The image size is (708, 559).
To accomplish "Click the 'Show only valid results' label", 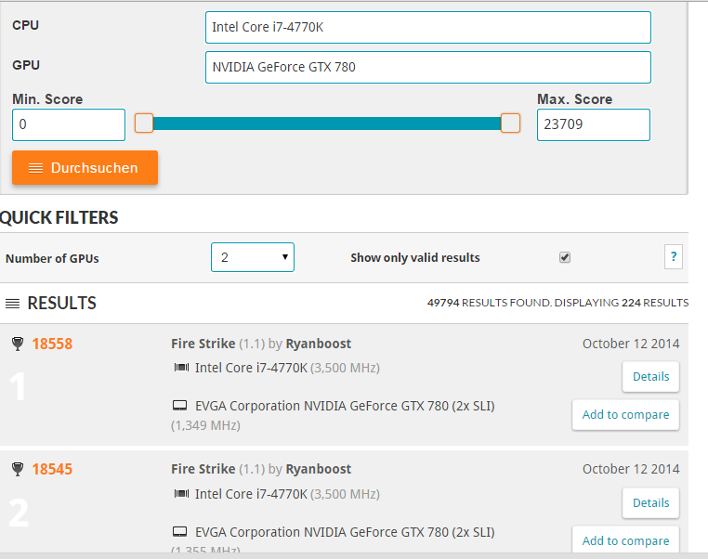I will pyautogui.click(x=415, y=257).
